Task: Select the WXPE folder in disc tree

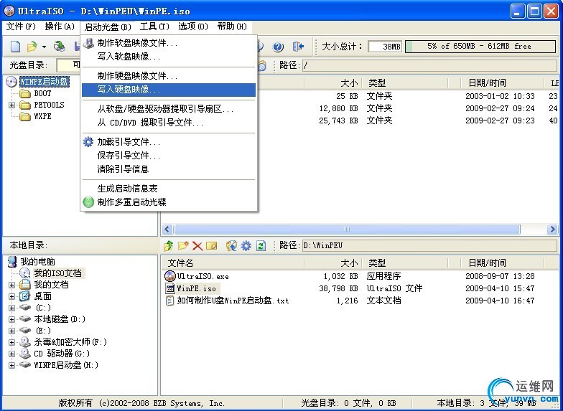Action: (x=43, y=116)
